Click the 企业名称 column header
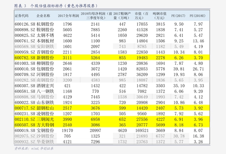Image resolution: width=226 pixels, height=154 pixels. coord(43,16)
